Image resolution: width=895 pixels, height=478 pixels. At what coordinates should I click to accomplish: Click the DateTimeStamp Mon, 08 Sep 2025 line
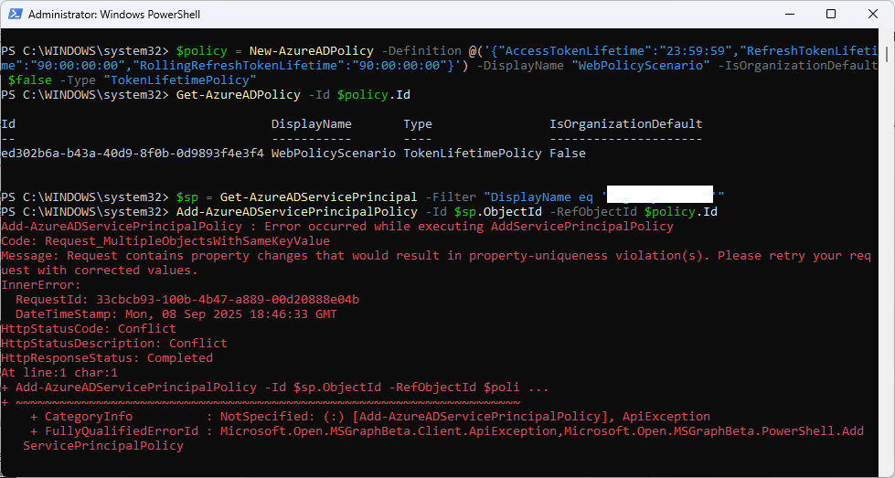pyautogui.click(x=176, y=314)
